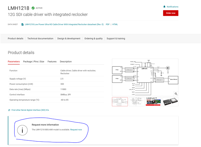Select the chip package photo thumbnail
Image resolution: width=201 pixels, height=147 pixels.
[x=170, y=101]
